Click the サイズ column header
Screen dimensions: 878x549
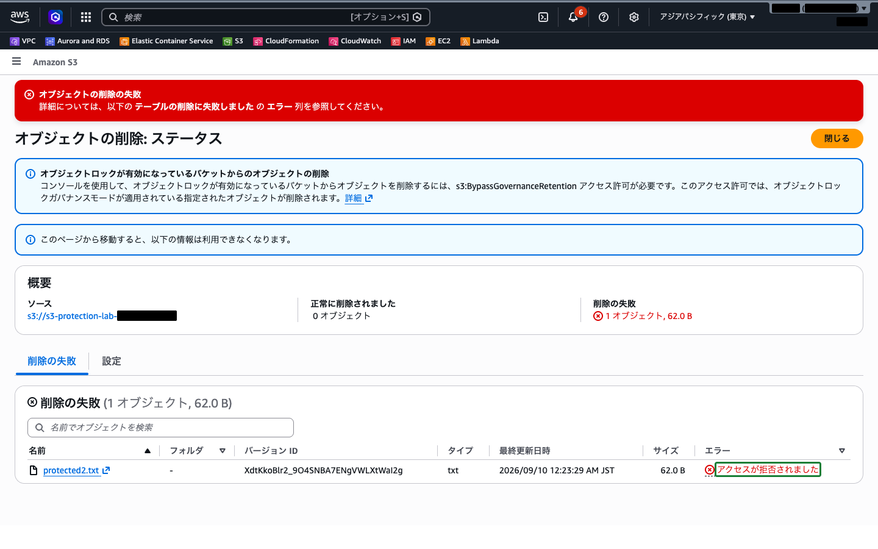point(666,451)
